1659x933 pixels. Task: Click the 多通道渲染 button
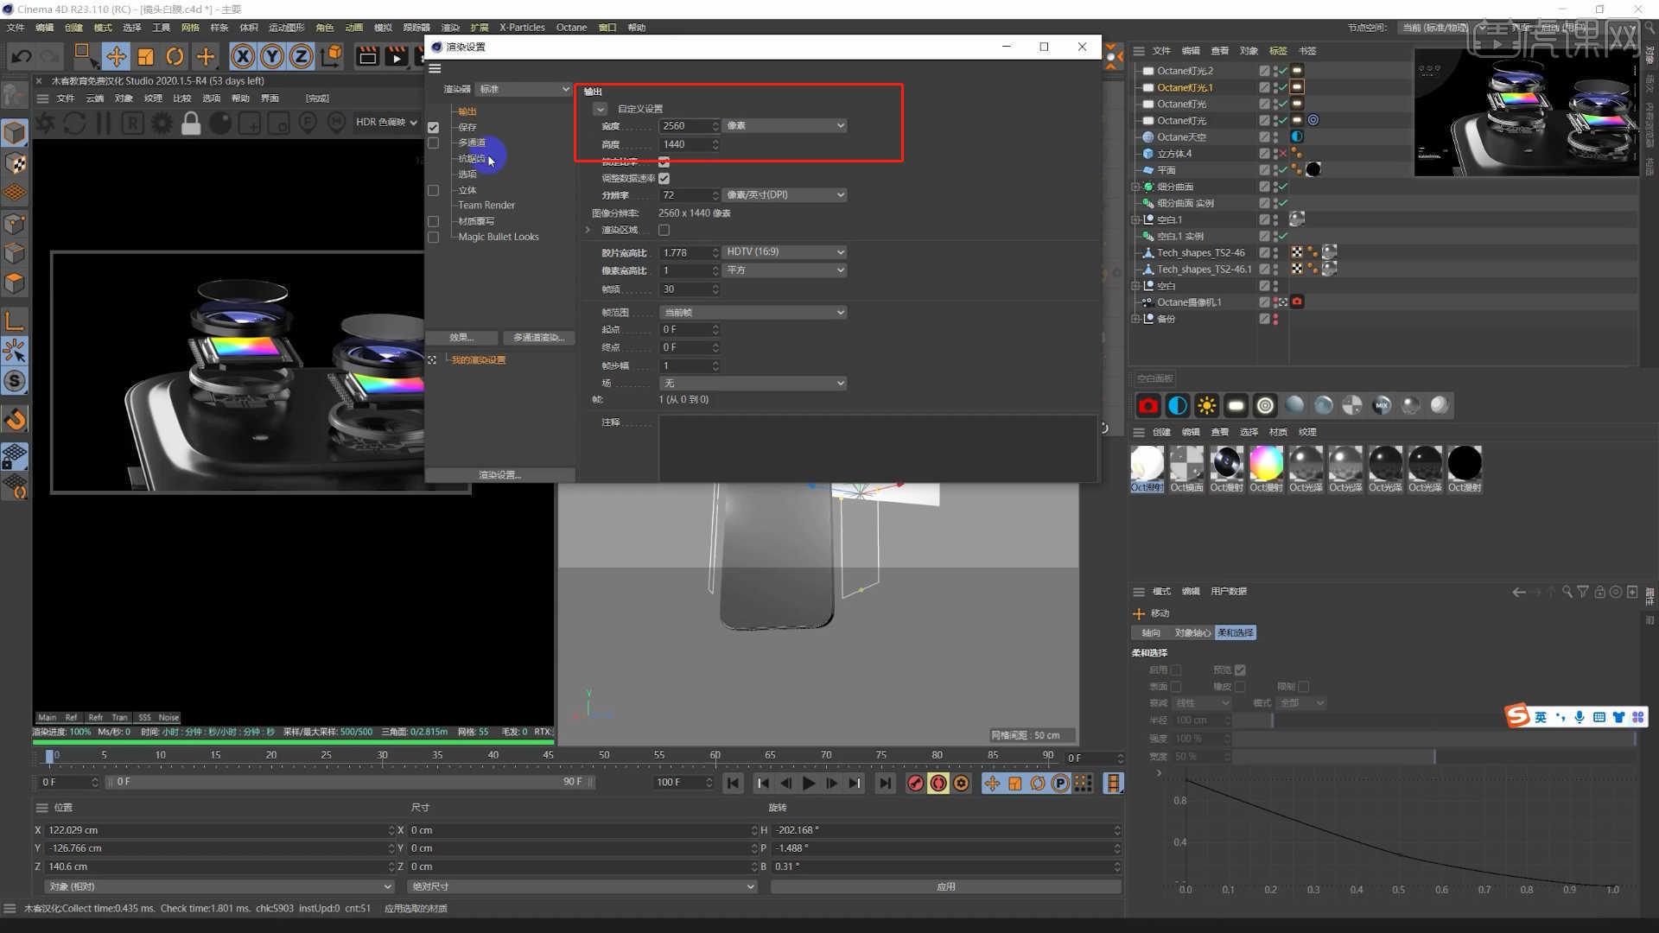tap(538, 337)
